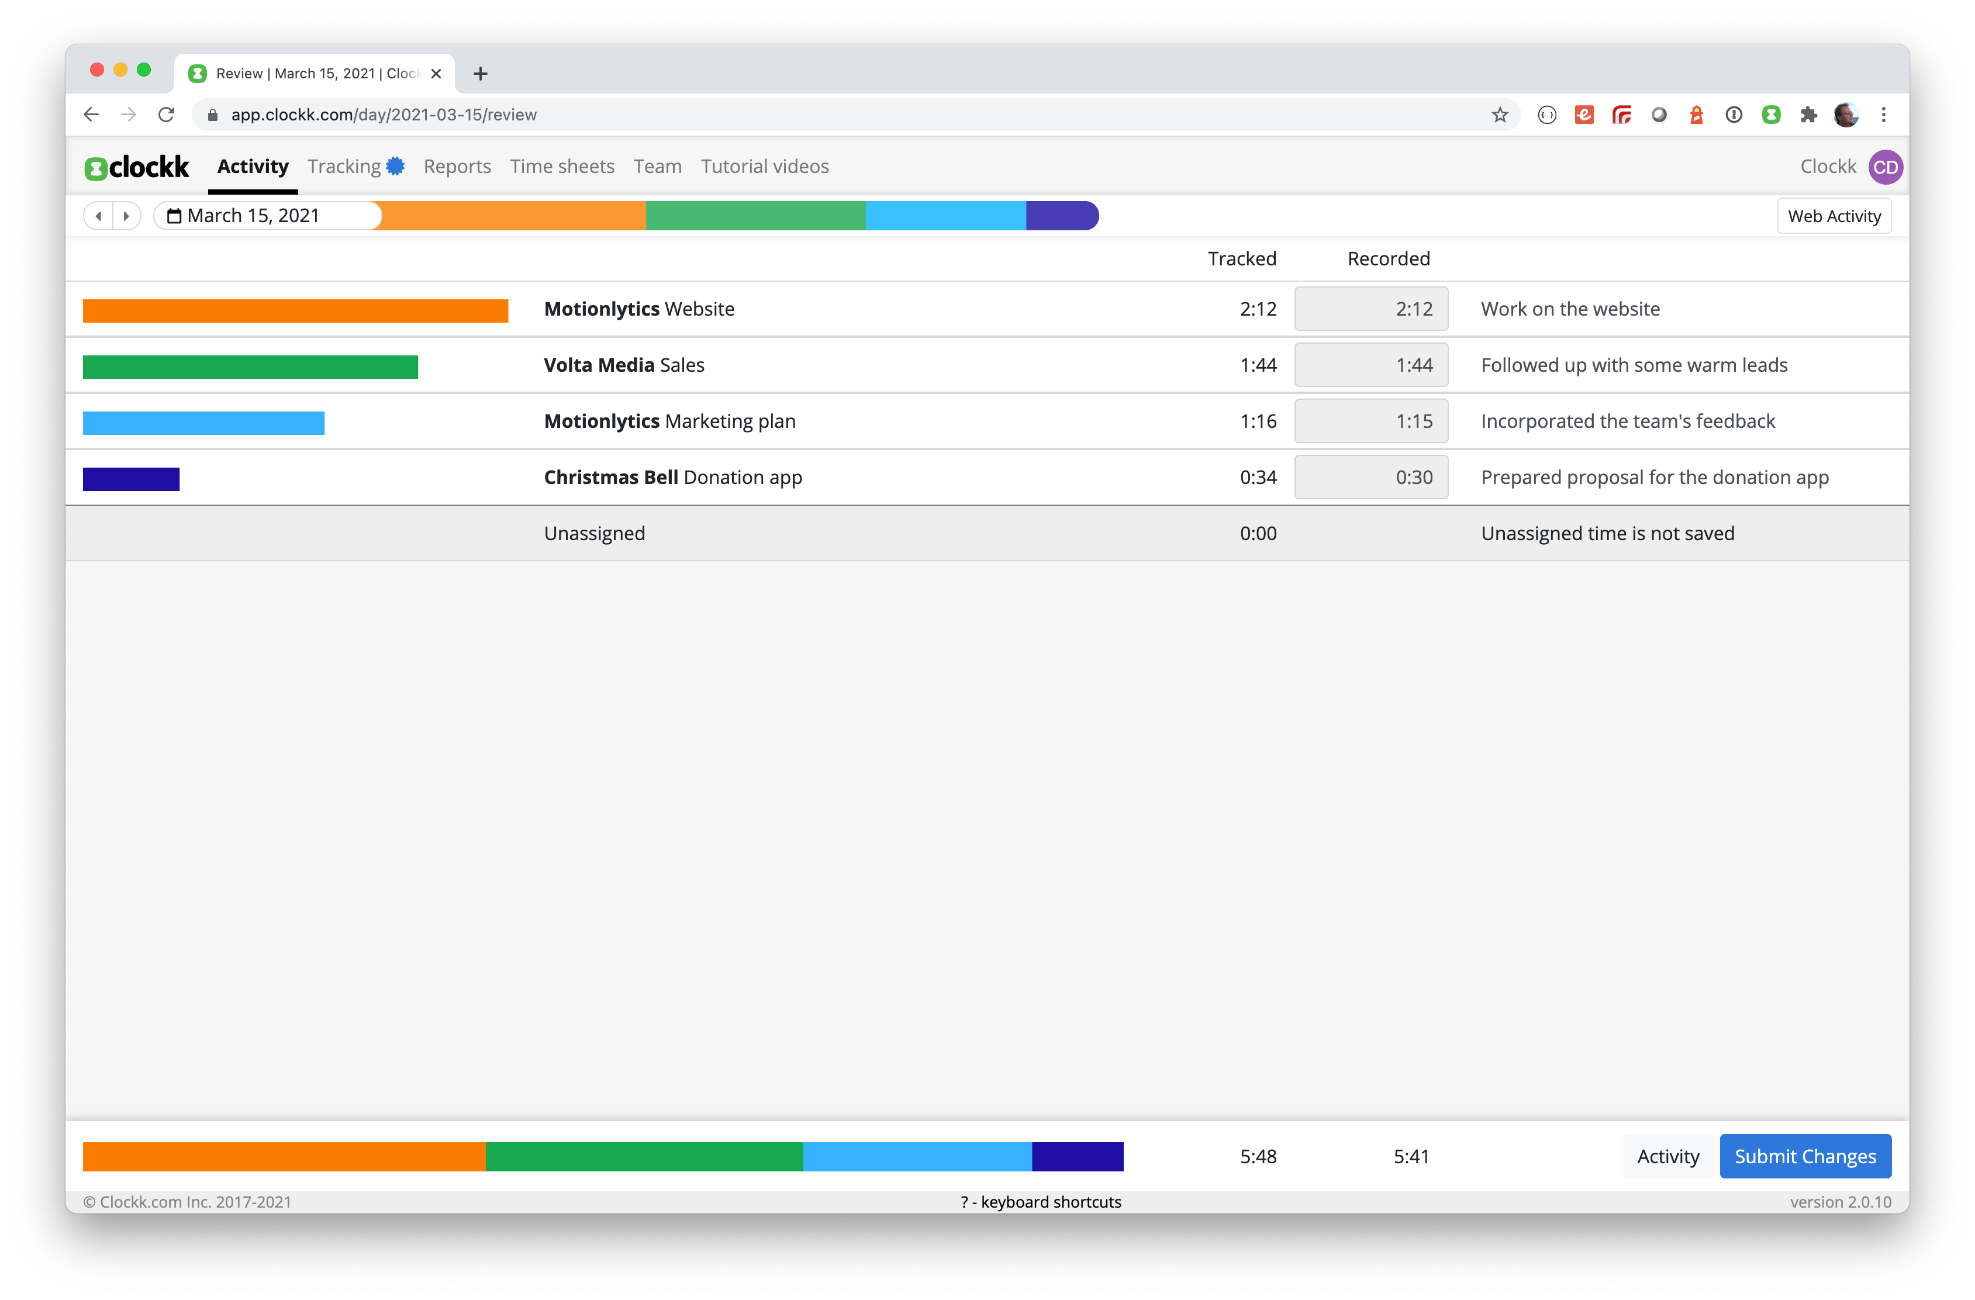
Task: Open the Chrome profile avatar
Action: click(1846, 115)
